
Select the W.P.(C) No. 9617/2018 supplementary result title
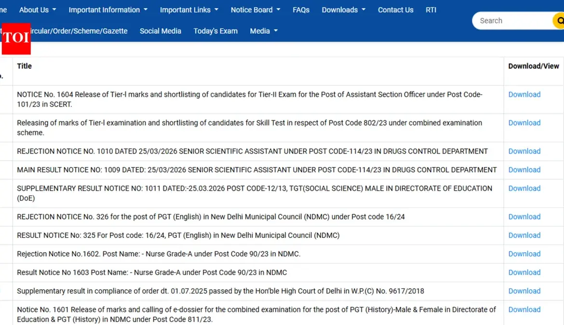[x=220, y=291]
